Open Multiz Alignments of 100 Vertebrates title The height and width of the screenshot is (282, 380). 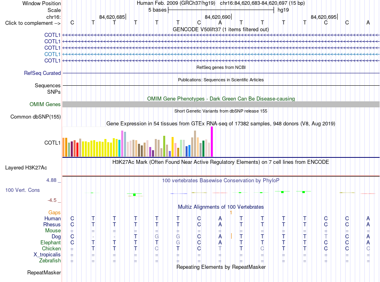tap(221, 207)
